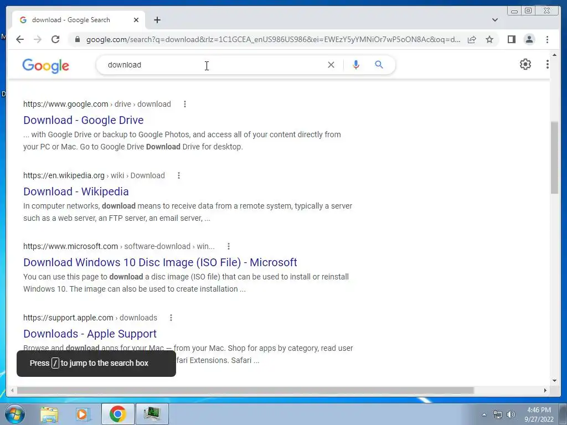Open Windows Explorer from the taskbar
The image size is (567, 425).
[x=49, y=414]
